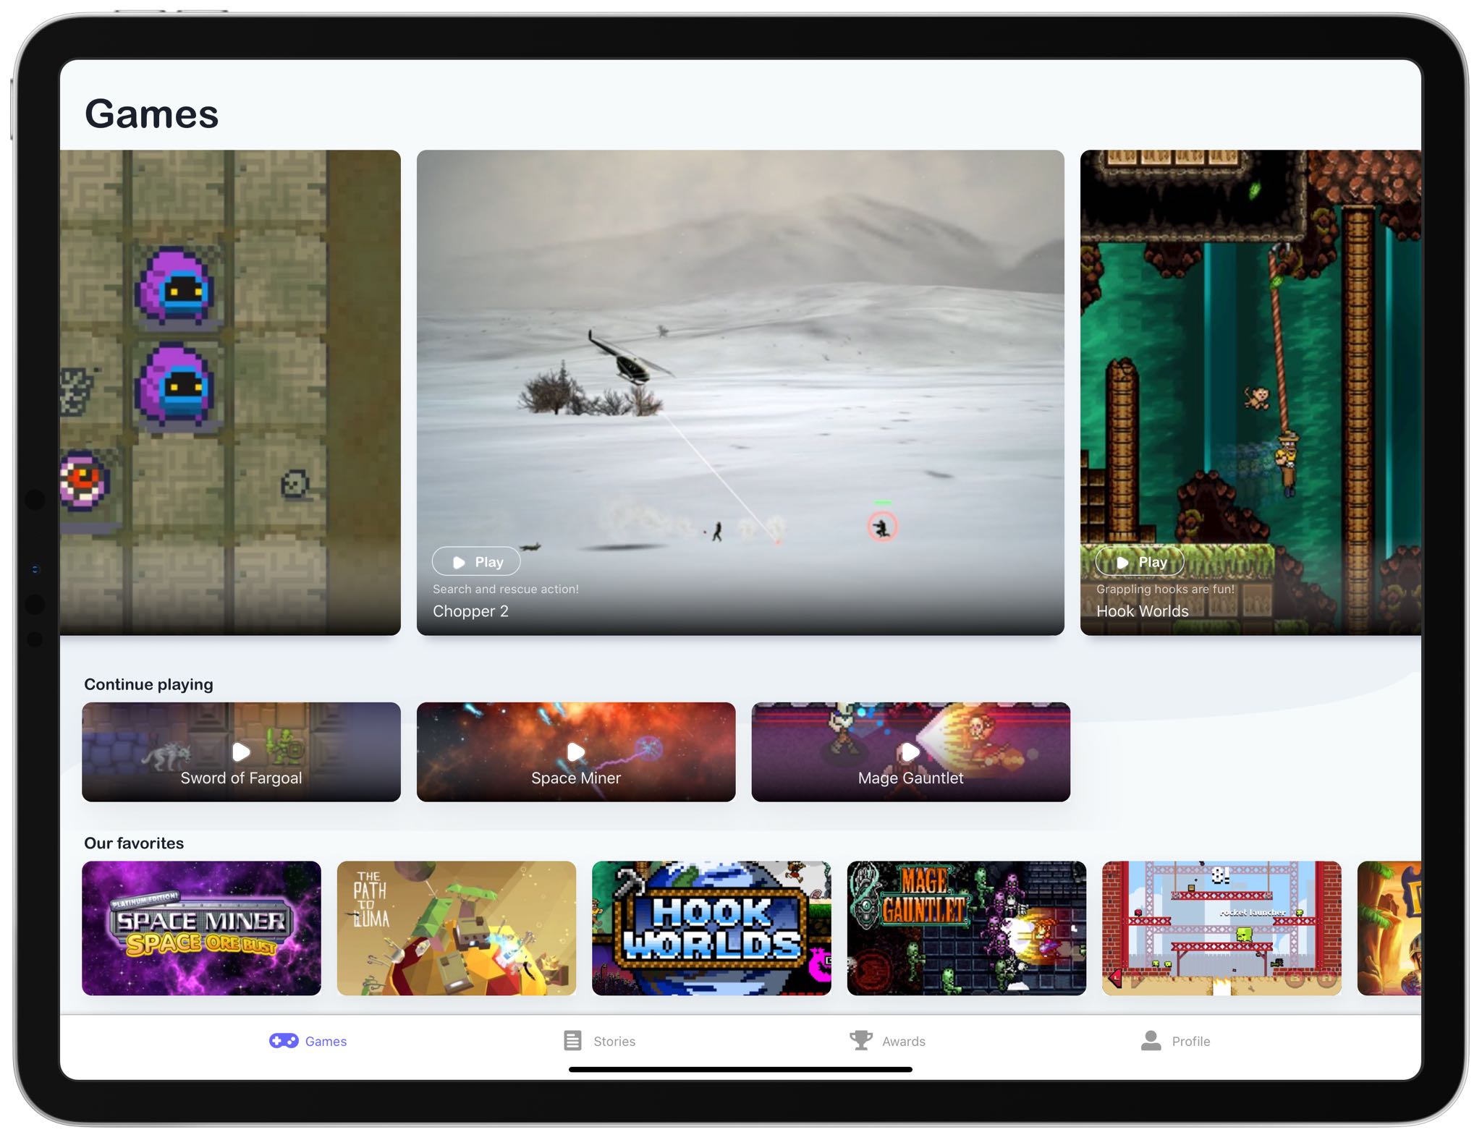Image resolution: width=1482 pixels, height=1140 pixels.
Task: Open the Games tab controller icon
Action: coord(284,1040)
